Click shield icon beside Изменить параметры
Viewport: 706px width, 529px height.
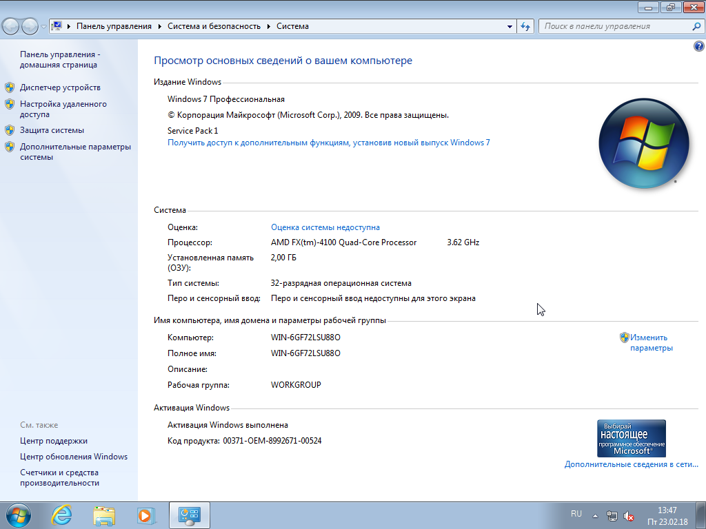tap(624, 338)
